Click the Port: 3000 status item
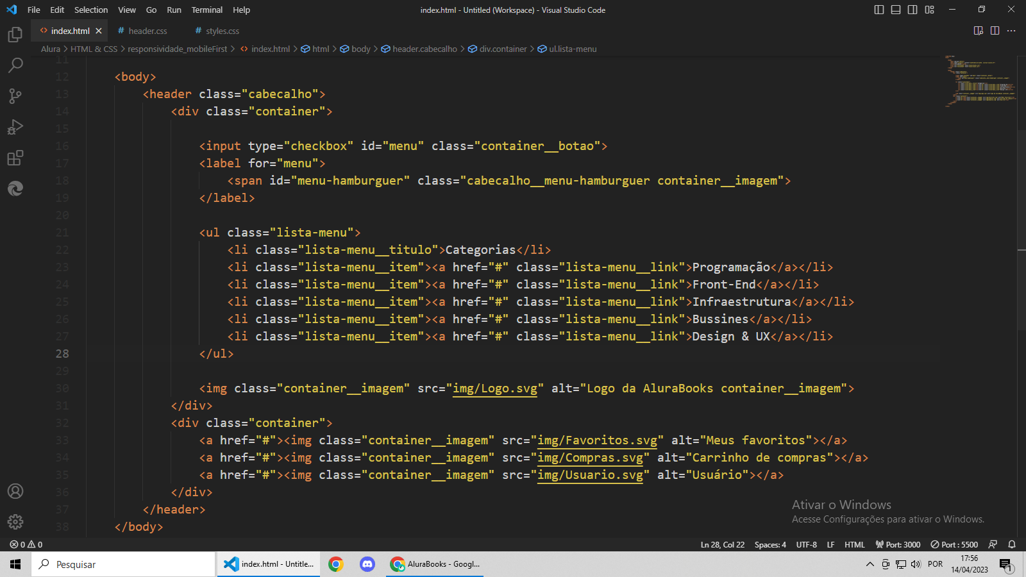 898,544
